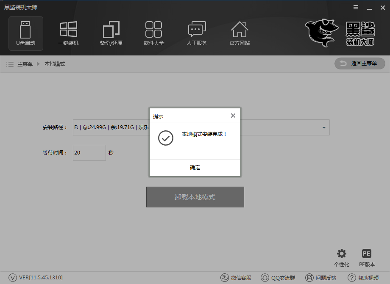This screenshot has width=390, height=284.
Task: Open 软件大全 software catalog
Action: [x=154, y=33]
